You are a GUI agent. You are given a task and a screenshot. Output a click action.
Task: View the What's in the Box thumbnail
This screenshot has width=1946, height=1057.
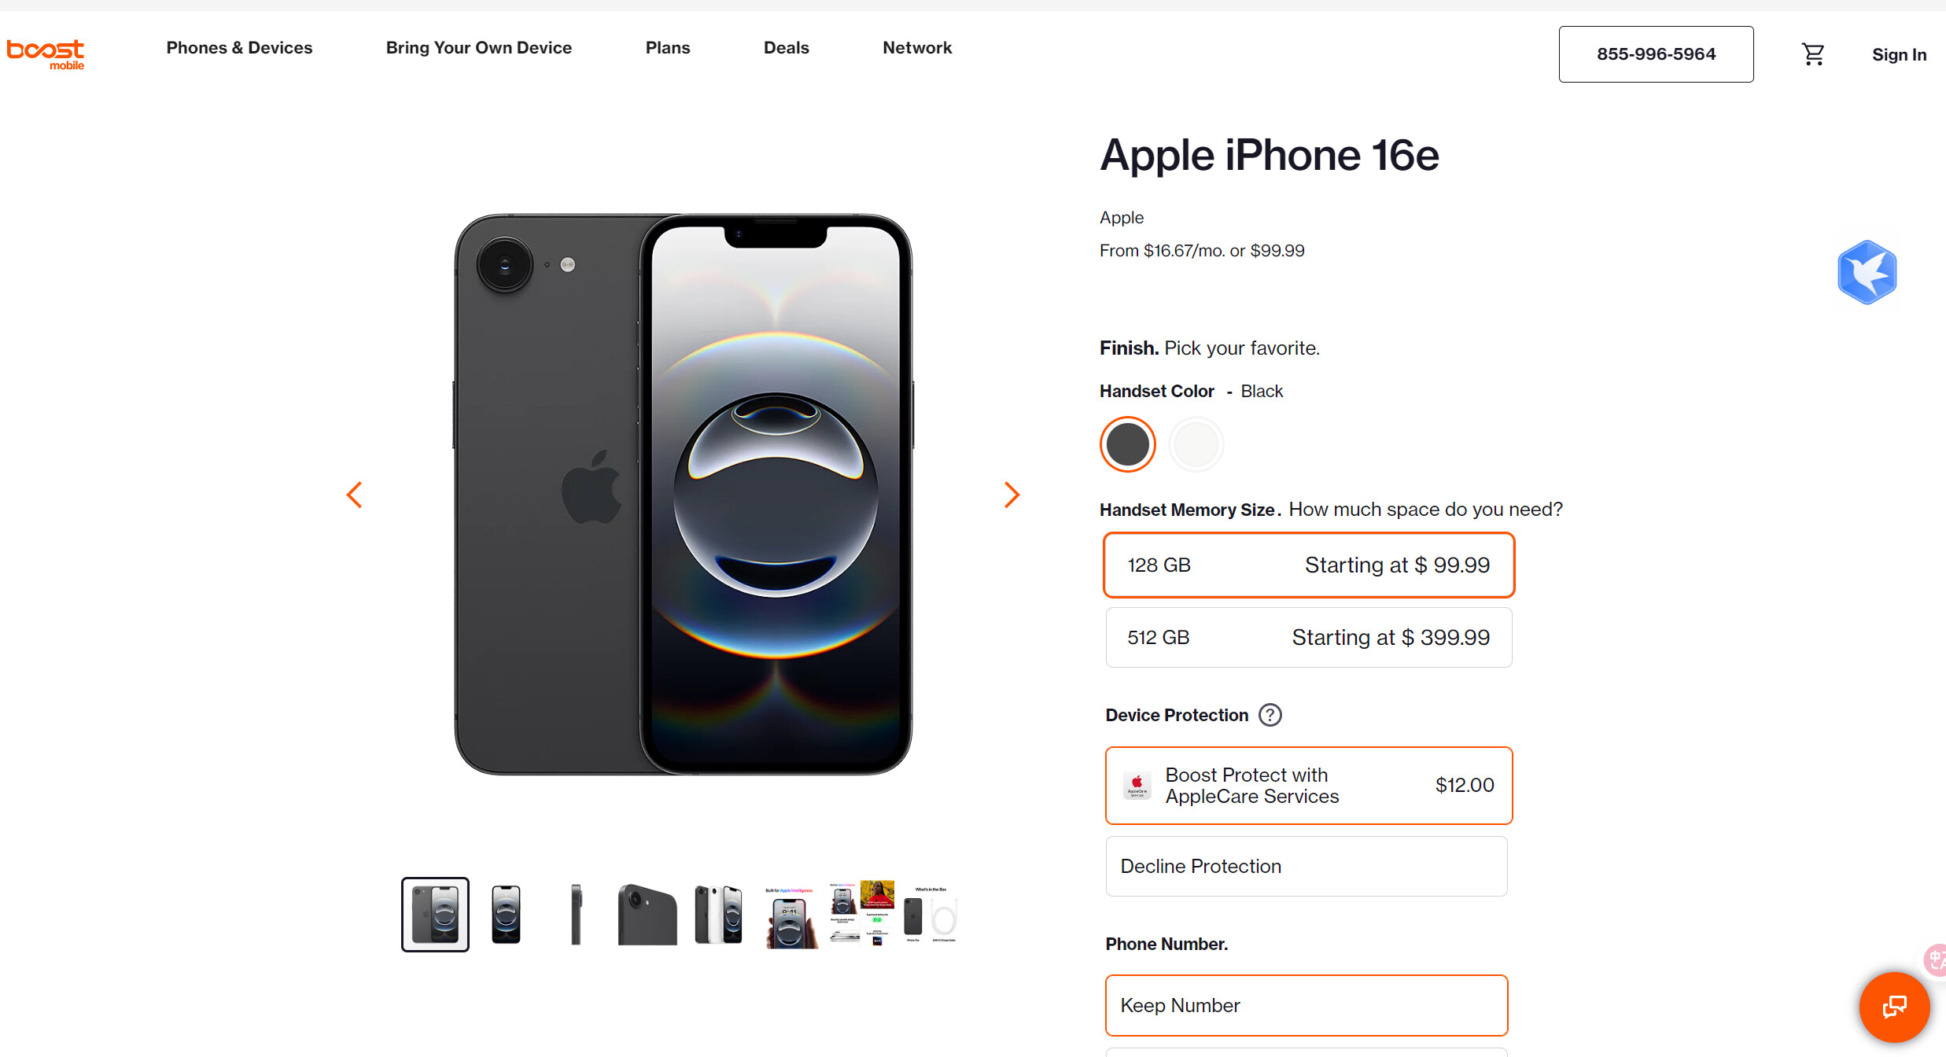(x=931, y=915)
